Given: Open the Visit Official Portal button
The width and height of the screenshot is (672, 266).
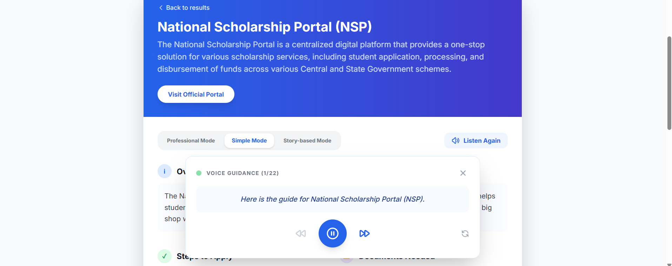Looking at the screenshot, I should coord(196,94).
